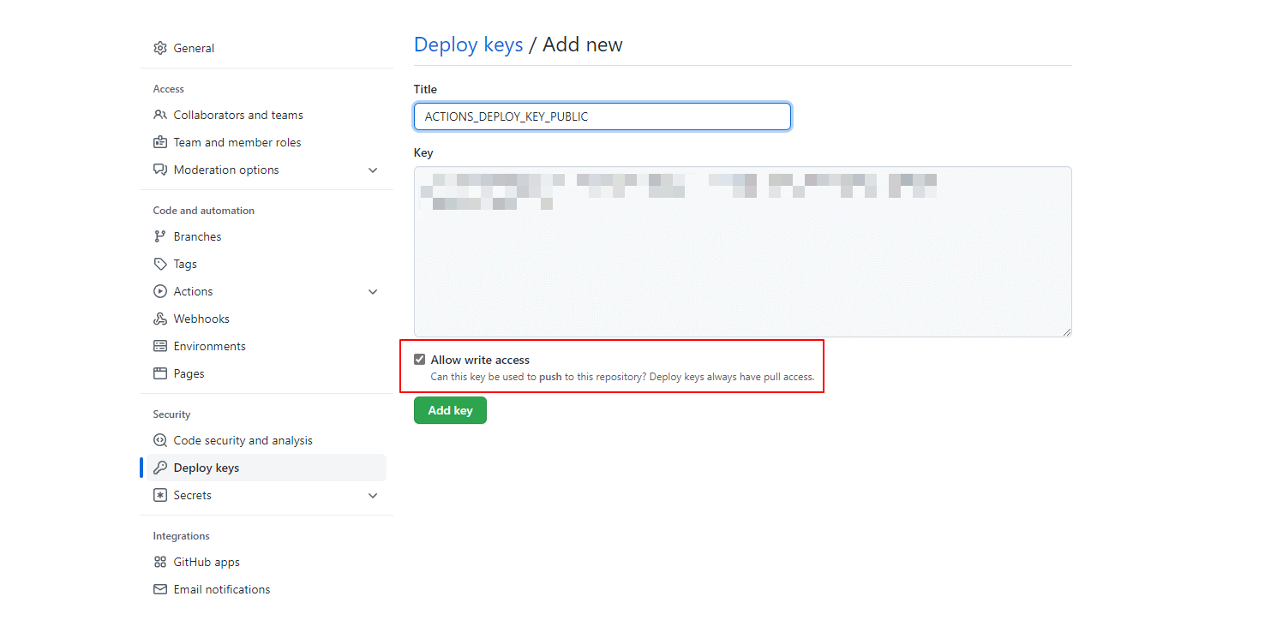Viewport: 1271px width, 638px height.
Task: Click the Tags label icon
Action: [x=160, y=264]
